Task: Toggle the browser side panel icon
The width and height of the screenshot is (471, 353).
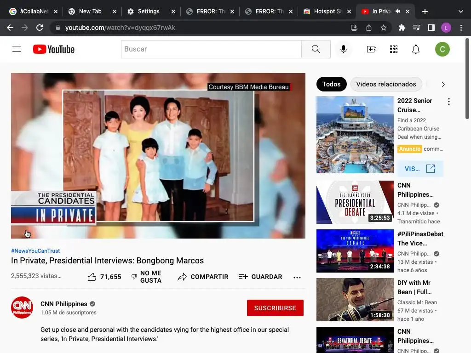Action: pos(431,28)
